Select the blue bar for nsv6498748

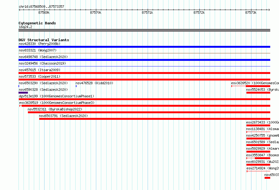(x=144, y=60)
